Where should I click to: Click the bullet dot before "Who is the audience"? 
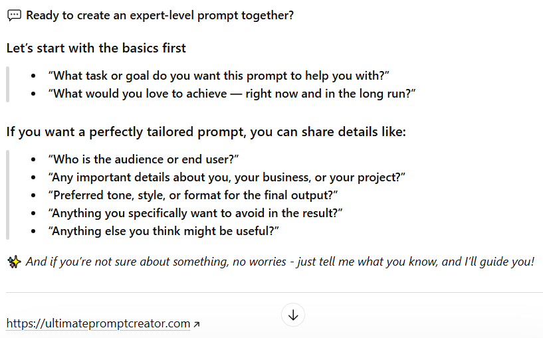[33, 159]
